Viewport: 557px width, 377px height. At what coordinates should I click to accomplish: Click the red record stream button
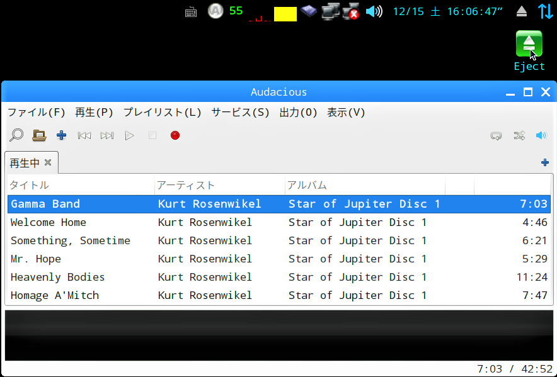175,135
